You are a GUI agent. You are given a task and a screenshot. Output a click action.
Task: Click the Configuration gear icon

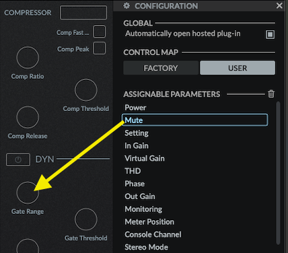127,5
